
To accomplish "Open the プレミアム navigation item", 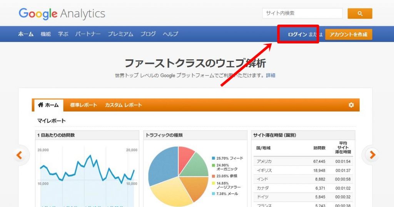I will tap(120, 34).
